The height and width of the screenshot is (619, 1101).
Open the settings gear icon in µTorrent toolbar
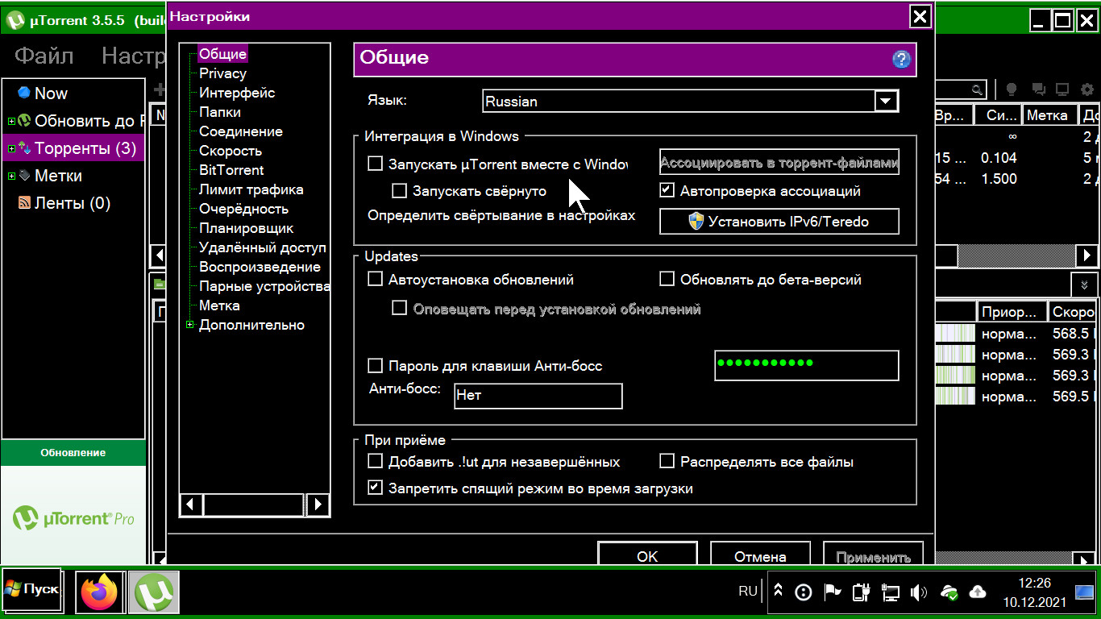tap(1087, 89)
